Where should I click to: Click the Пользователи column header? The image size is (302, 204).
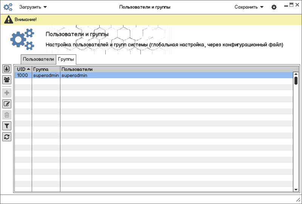coord(77,70)
